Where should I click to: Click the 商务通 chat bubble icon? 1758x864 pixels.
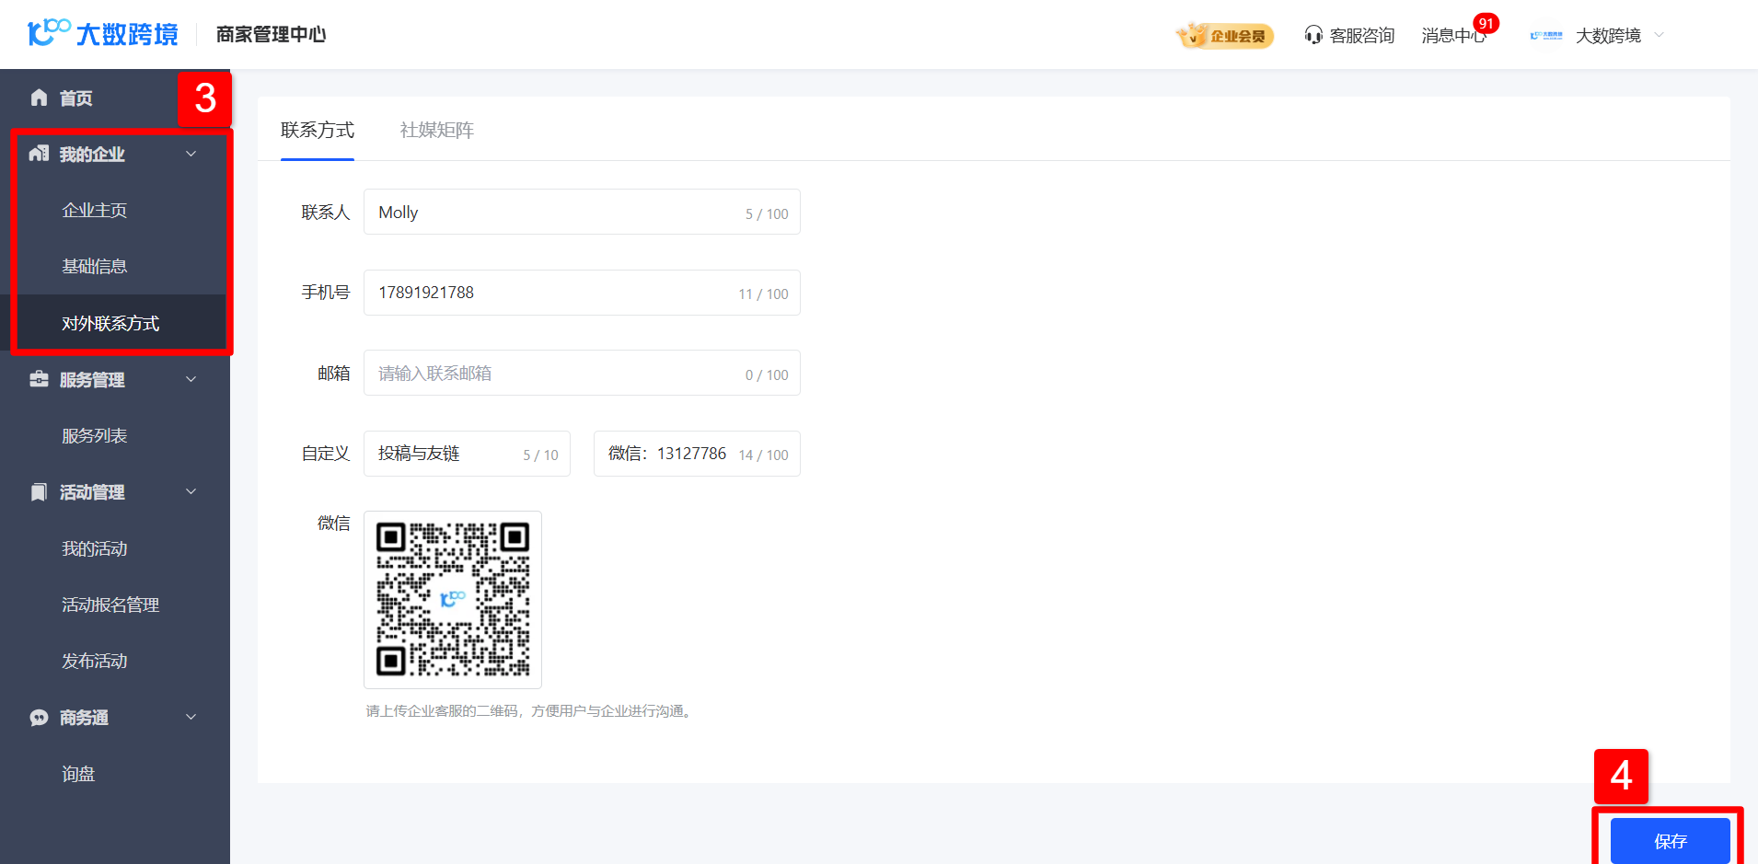[39, 718]
